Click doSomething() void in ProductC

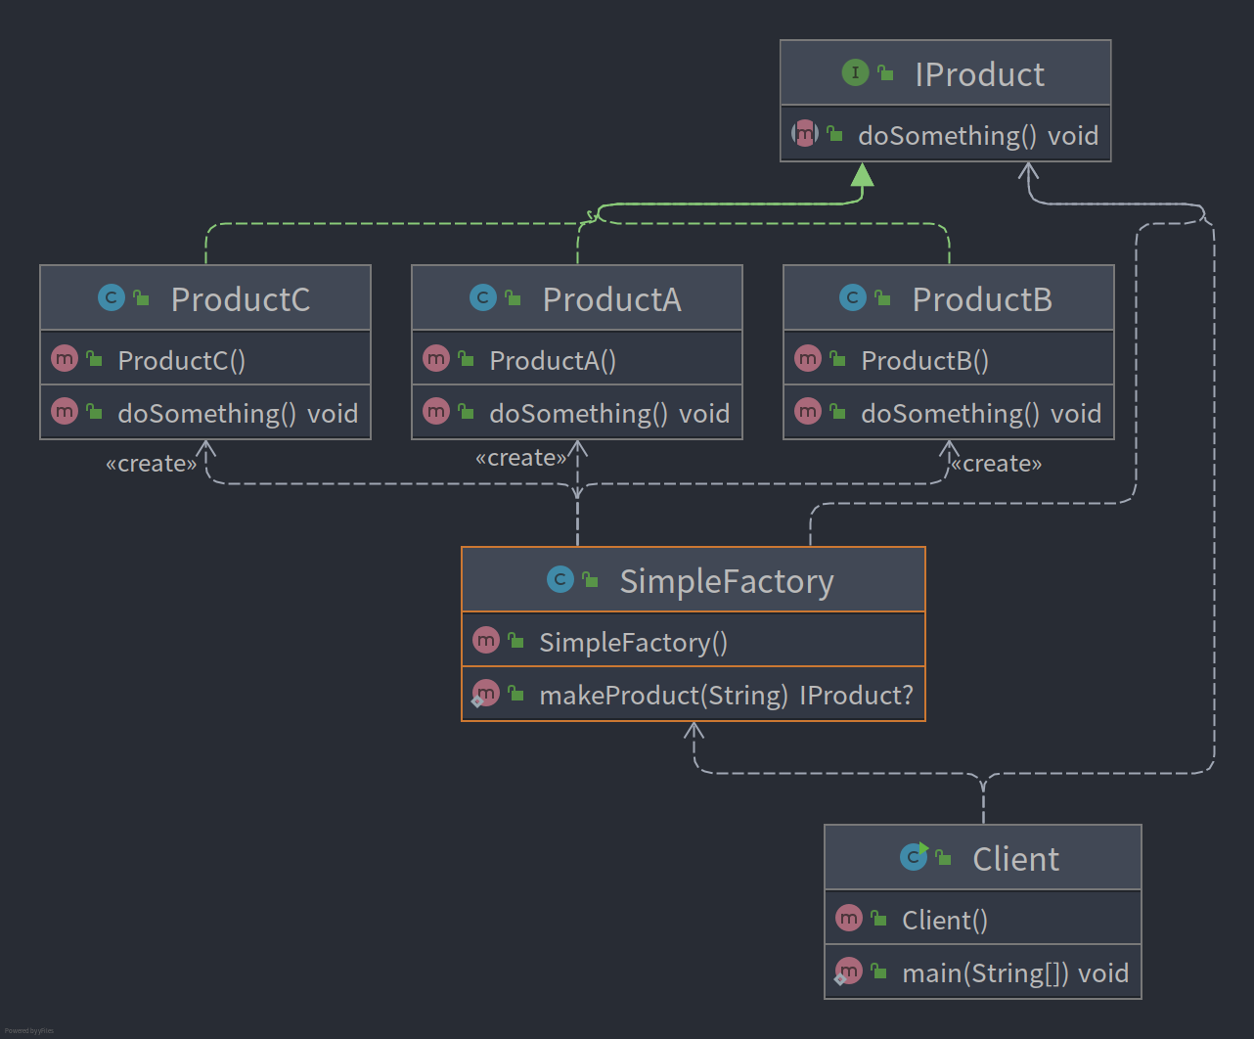[238, 413]
